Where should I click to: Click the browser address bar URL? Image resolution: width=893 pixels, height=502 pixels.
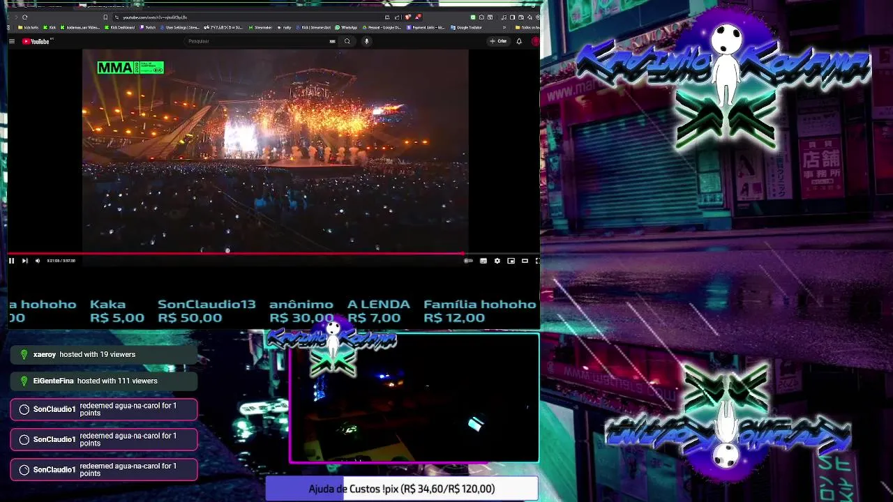[x=154, y=17]
